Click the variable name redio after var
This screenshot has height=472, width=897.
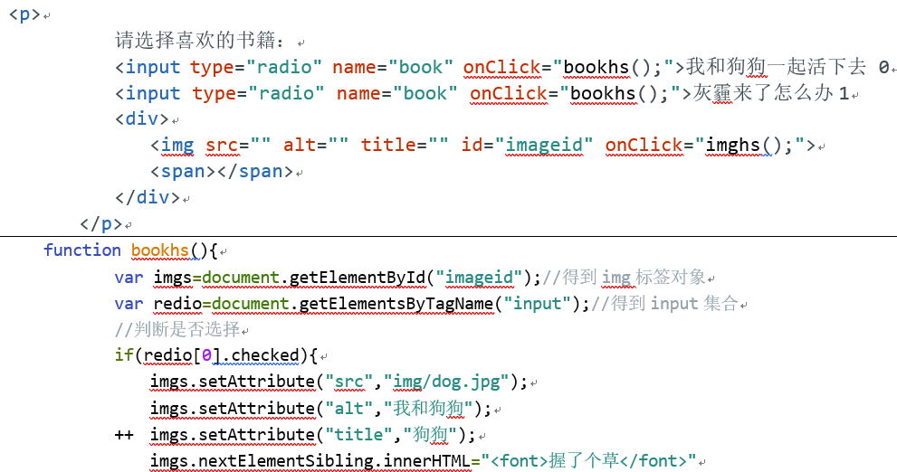[177, 304]
